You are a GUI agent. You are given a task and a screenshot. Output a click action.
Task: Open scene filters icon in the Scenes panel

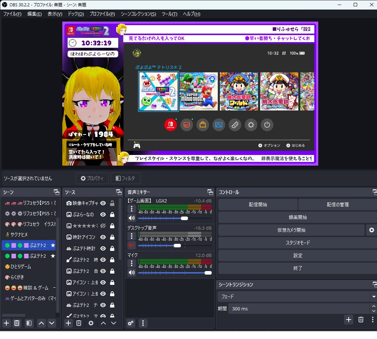(x=29, y=323)
